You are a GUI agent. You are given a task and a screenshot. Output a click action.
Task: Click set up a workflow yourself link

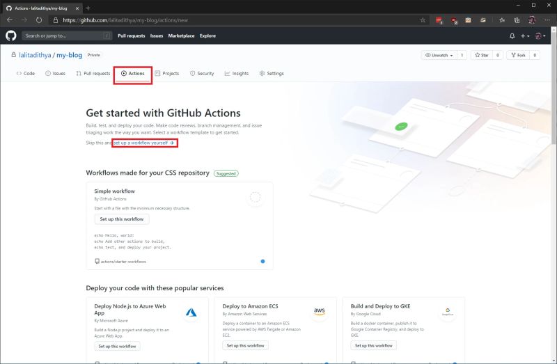coord(144,143)
